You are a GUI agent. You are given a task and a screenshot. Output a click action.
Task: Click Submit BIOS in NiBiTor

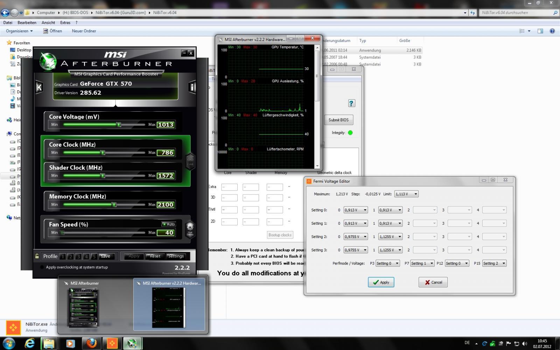[338, 120]
